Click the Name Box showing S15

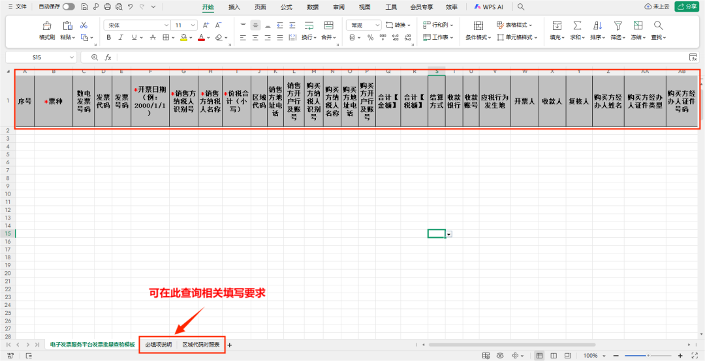coord(40,57)
